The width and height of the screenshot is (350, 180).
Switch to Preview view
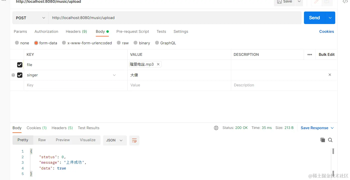[x=63, y=140]
